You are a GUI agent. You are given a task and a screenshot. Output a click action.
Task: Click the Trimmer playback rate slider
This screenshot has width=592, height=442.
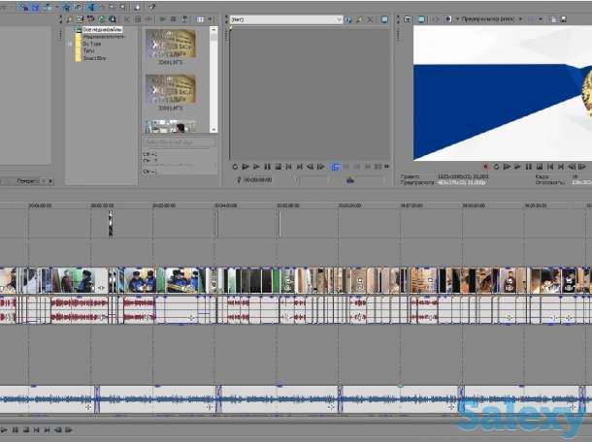pyautogui.click(x=350, y=180)
